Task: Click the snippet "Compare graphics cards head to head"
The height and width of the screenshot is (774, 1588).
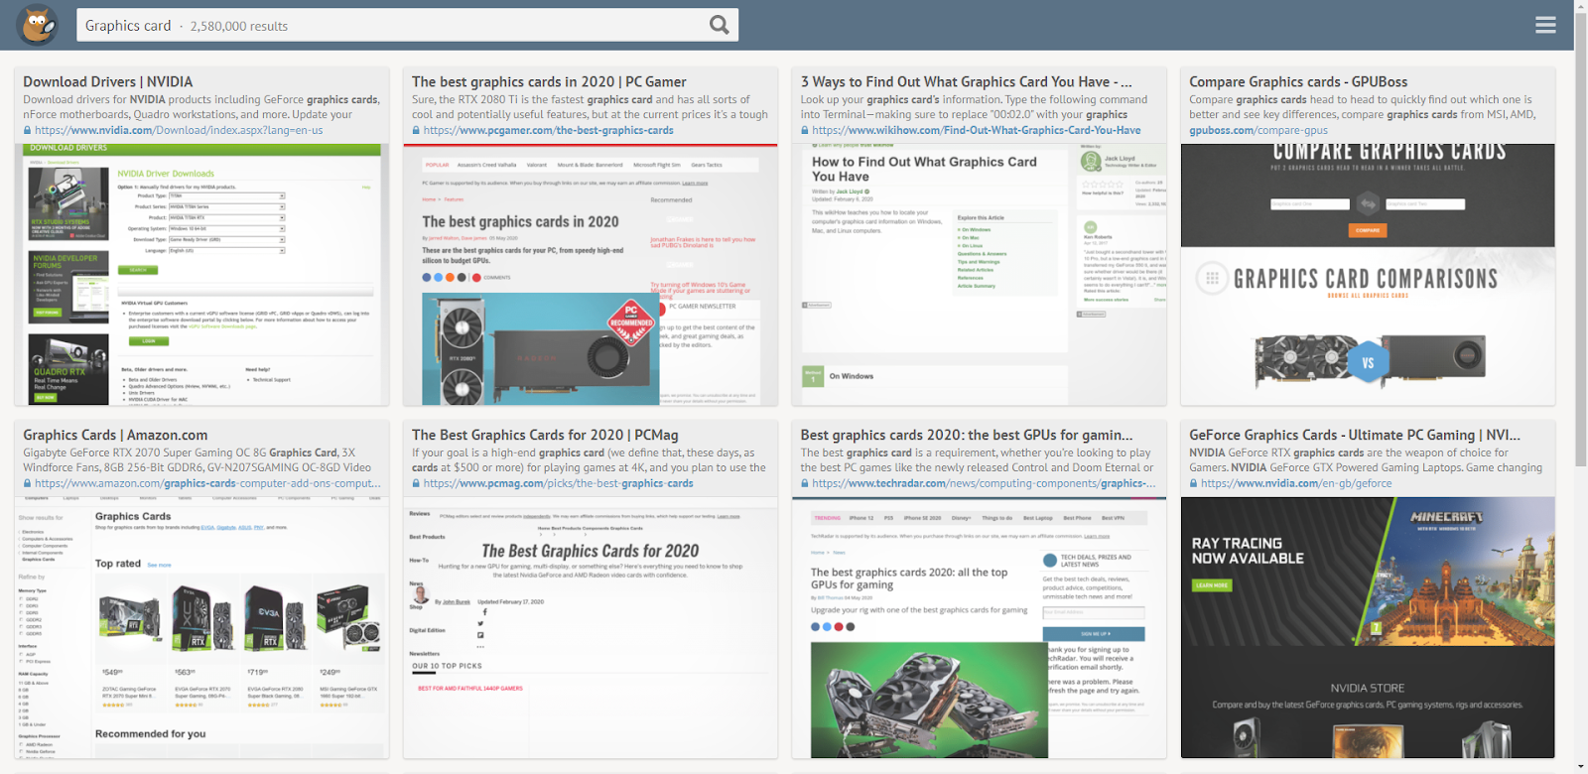Action: pyautogui.click(x=1363, y=107)
